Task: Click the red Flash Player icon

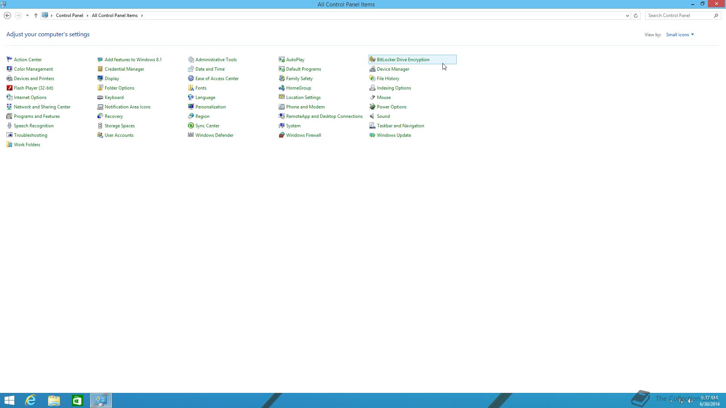Action: pyautogui.click(x=9, y=88)
